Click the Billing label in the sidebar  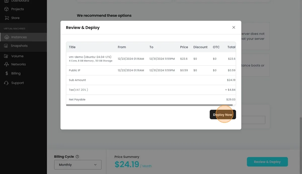tap(16, 73)
